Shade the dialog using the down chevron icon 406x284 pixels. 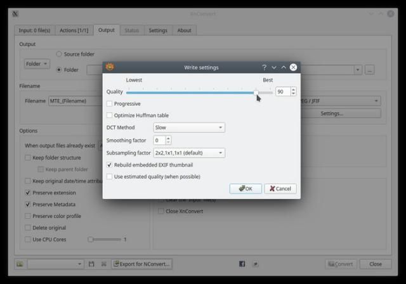(274, 67)
